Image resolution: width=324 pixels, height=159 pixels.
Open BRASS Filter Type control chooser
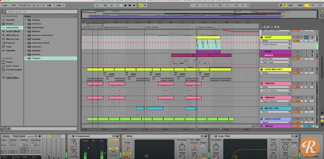point(275,62)
